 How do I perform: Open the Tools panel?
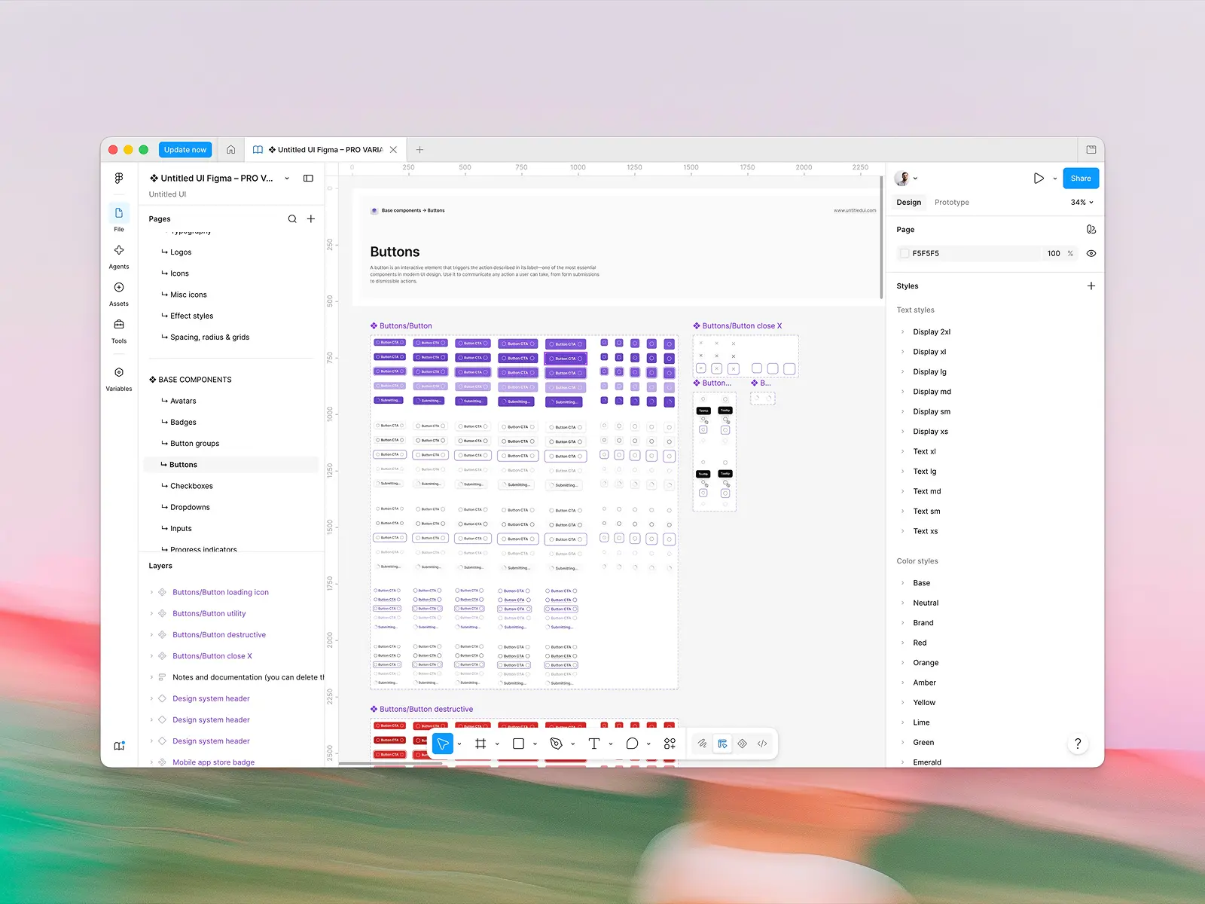(119, 330)
